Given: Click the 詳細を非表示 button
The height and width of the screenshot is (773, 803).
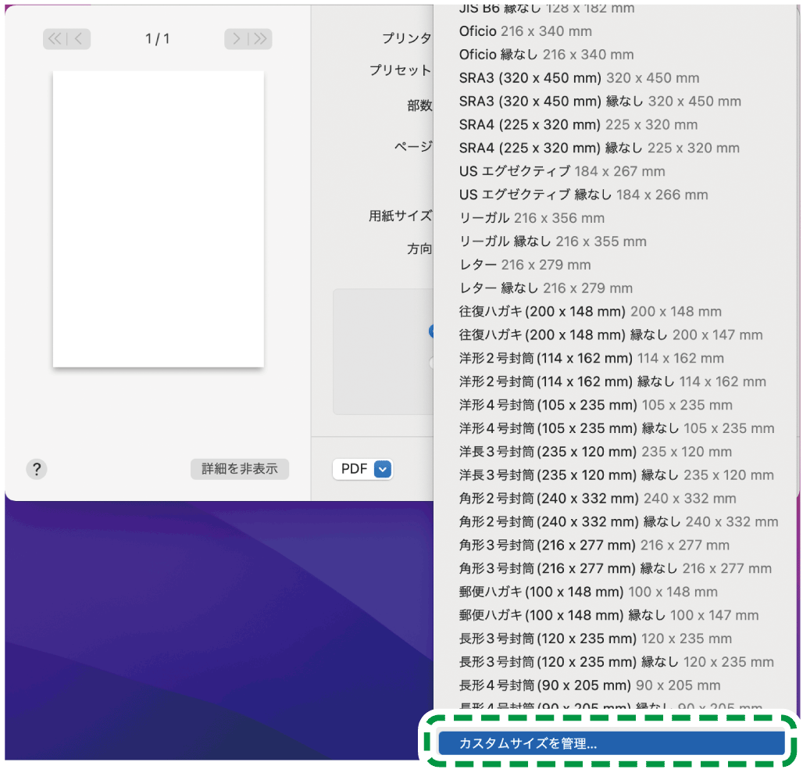Looking at the screenshot, I should tap(239, 469).
